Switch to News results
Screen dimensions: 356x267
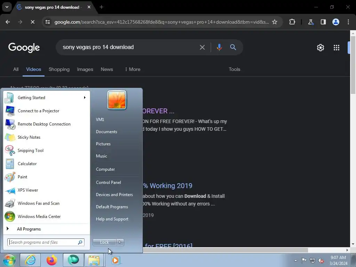107,69
